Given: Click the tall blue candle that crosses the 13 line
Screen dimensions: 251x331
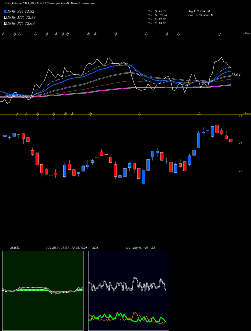Looking at the screenshot, I should pos(199,140).
